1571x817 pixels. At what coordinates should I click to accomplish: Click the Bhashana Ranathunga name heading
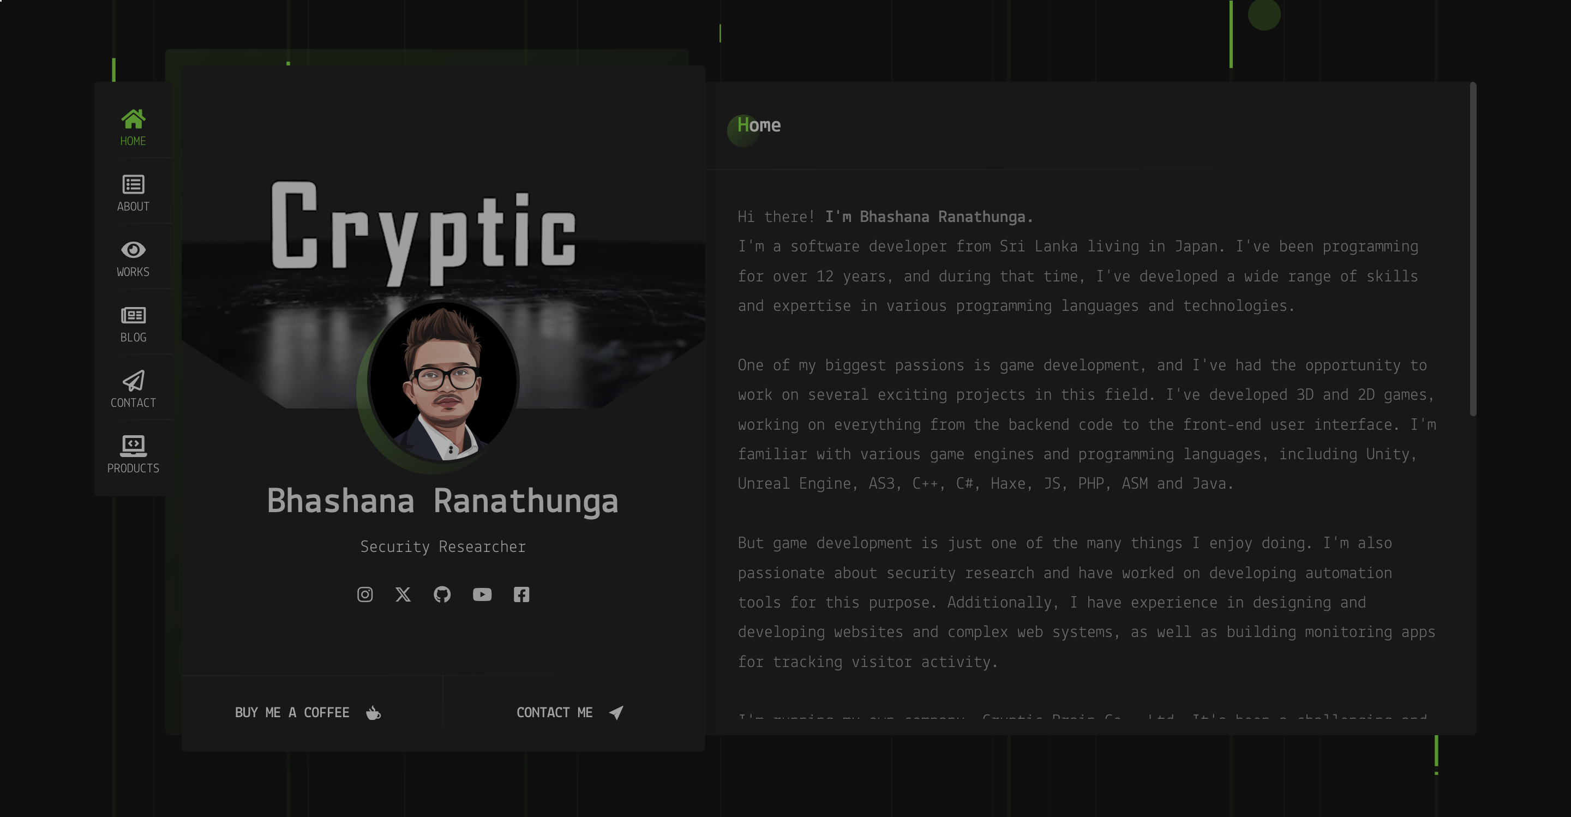coord(443,501)
